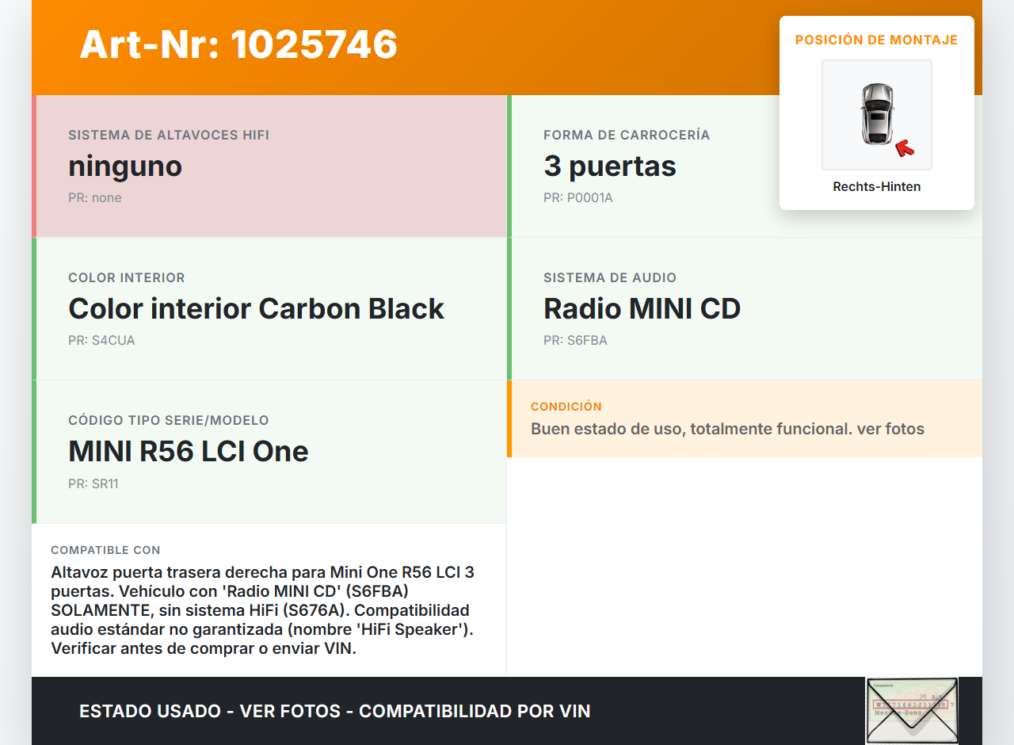This screenshot has width=1014, height=745.
Task: Click 'Color interior Carbon Black' value
Action: tap(257, 308)
